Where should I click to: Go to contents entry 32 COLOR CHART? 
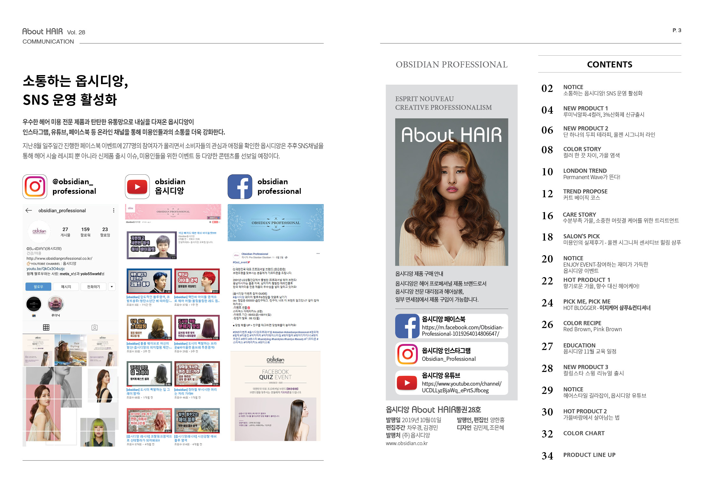[573, 433]
